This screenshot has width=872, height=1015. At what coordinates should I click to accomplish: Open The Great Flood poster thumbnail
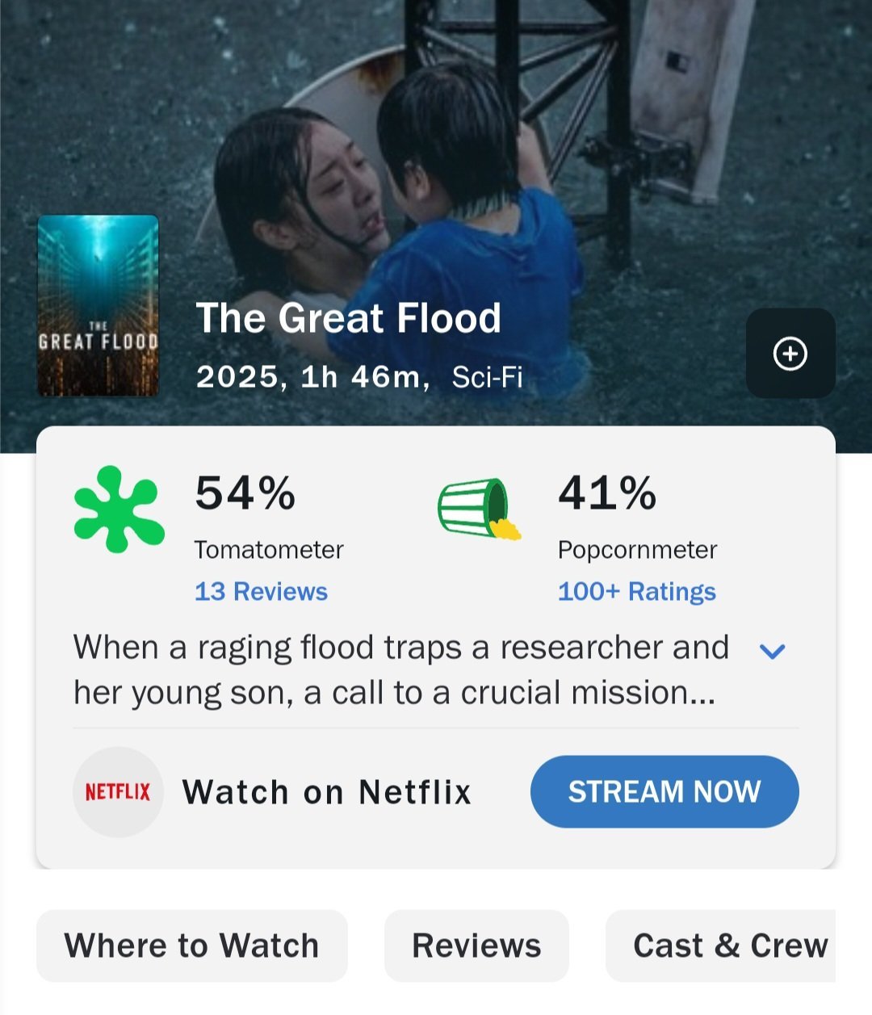point(98,306)
